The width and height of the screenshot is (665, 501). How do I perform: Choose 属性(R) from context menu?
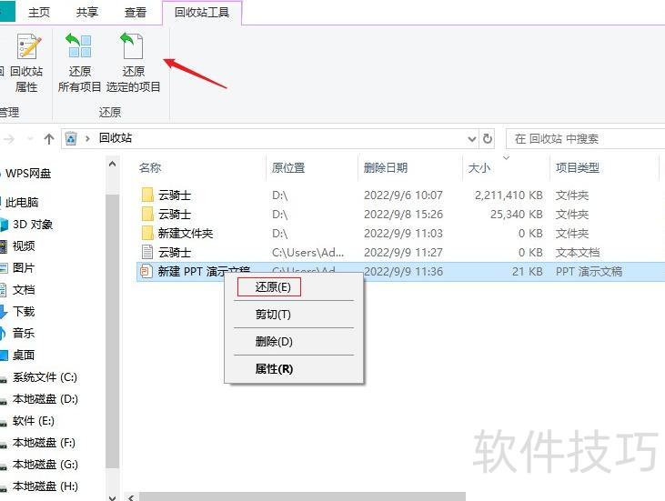[x=274, y=369]
